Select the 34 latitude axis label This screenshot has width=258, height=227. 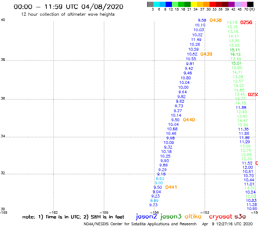pos(3,136)
